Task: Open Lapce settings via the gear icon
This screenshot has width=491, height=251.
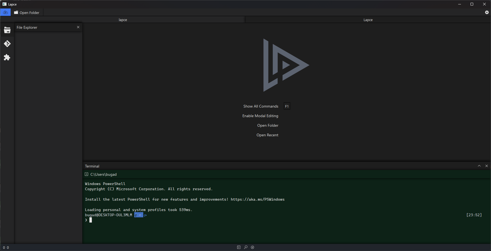Action: [487, 12]
